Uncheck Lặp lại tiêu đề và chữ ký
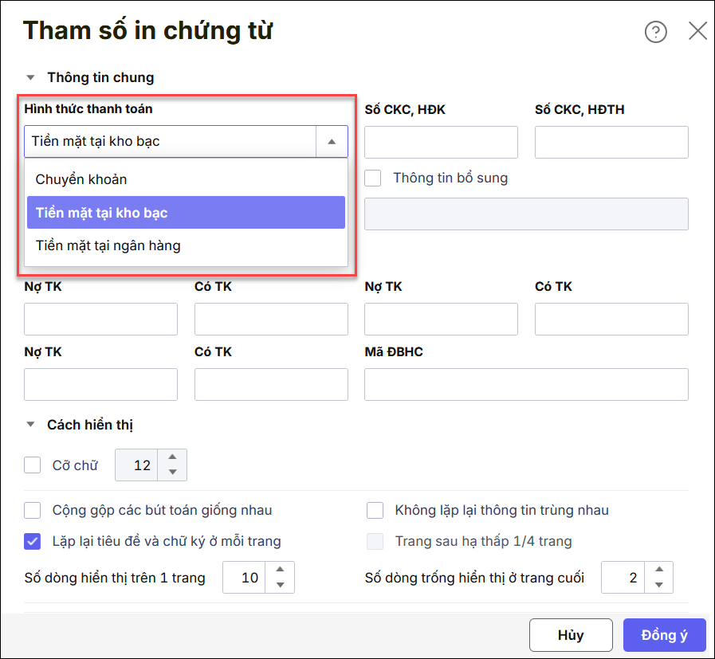The image size is (715, 659). (x=33, y=541)
